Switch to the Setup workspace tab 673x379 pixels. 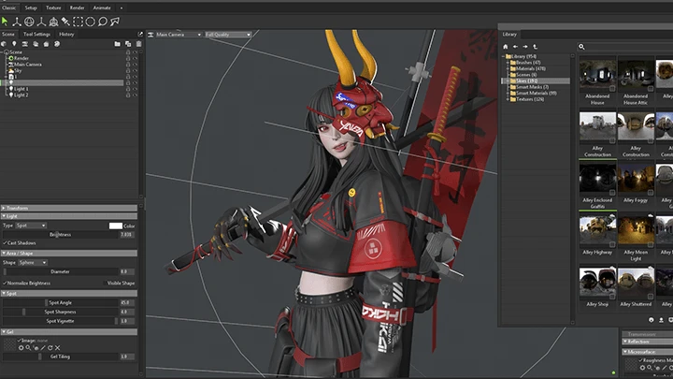point(31,7)
